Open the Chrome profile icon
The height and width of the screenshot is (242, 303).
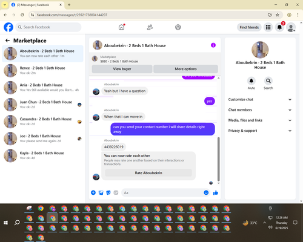point(289,15)
